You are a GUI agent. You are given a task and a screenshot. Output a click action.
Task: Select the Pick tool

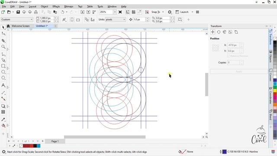coord(3,27)
